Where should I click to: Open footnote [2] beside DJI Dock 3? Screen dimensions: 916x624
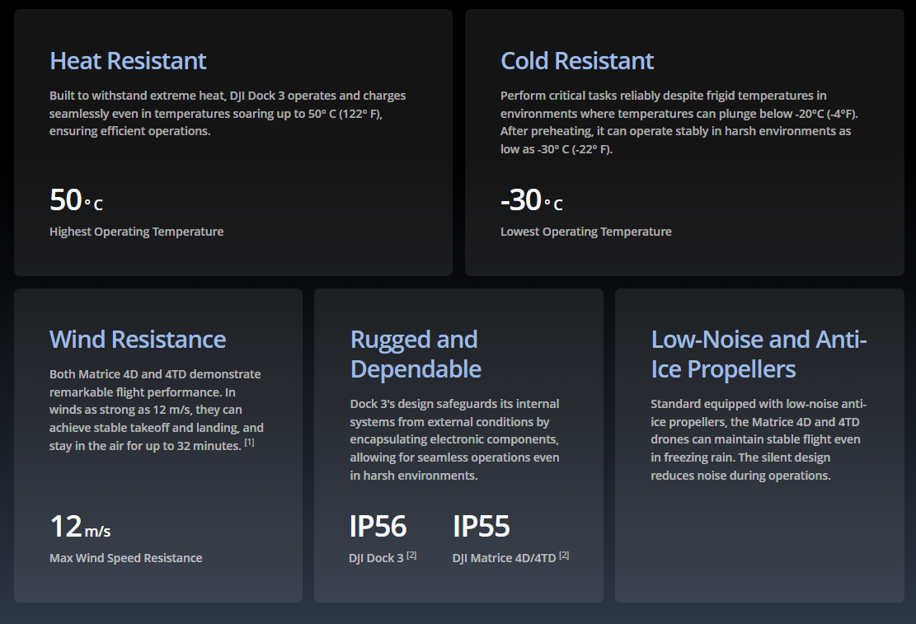coord(411,556)
